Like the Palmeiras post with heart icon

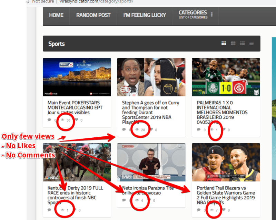(224, 129)
